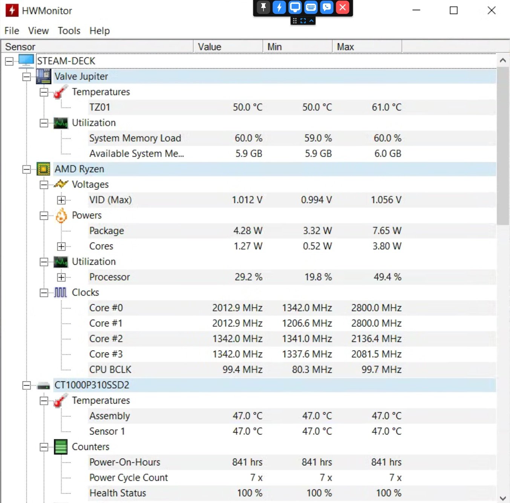Click the thermometer icon under CT1000P310SSD2
This screenshot has height=503, width=510.
click(x=61, y=401)
